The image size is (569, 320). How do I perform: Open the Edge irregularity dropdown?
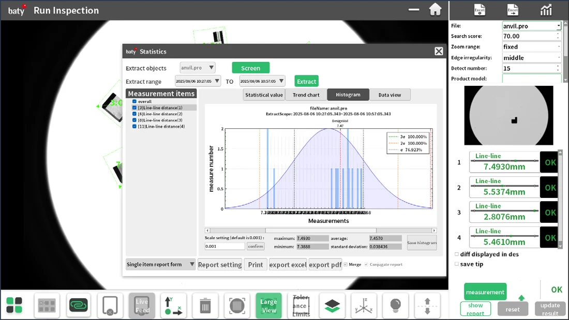(x=531, y=58)
